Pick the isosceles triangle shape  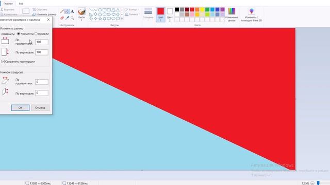pos(118,10)
